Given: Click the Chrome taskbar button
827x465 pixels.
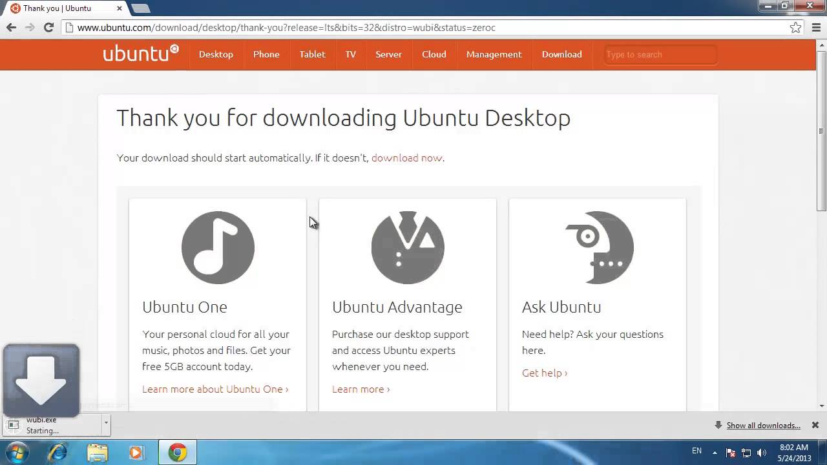Looking at the screenshot, I should click(x=178, y=452).
